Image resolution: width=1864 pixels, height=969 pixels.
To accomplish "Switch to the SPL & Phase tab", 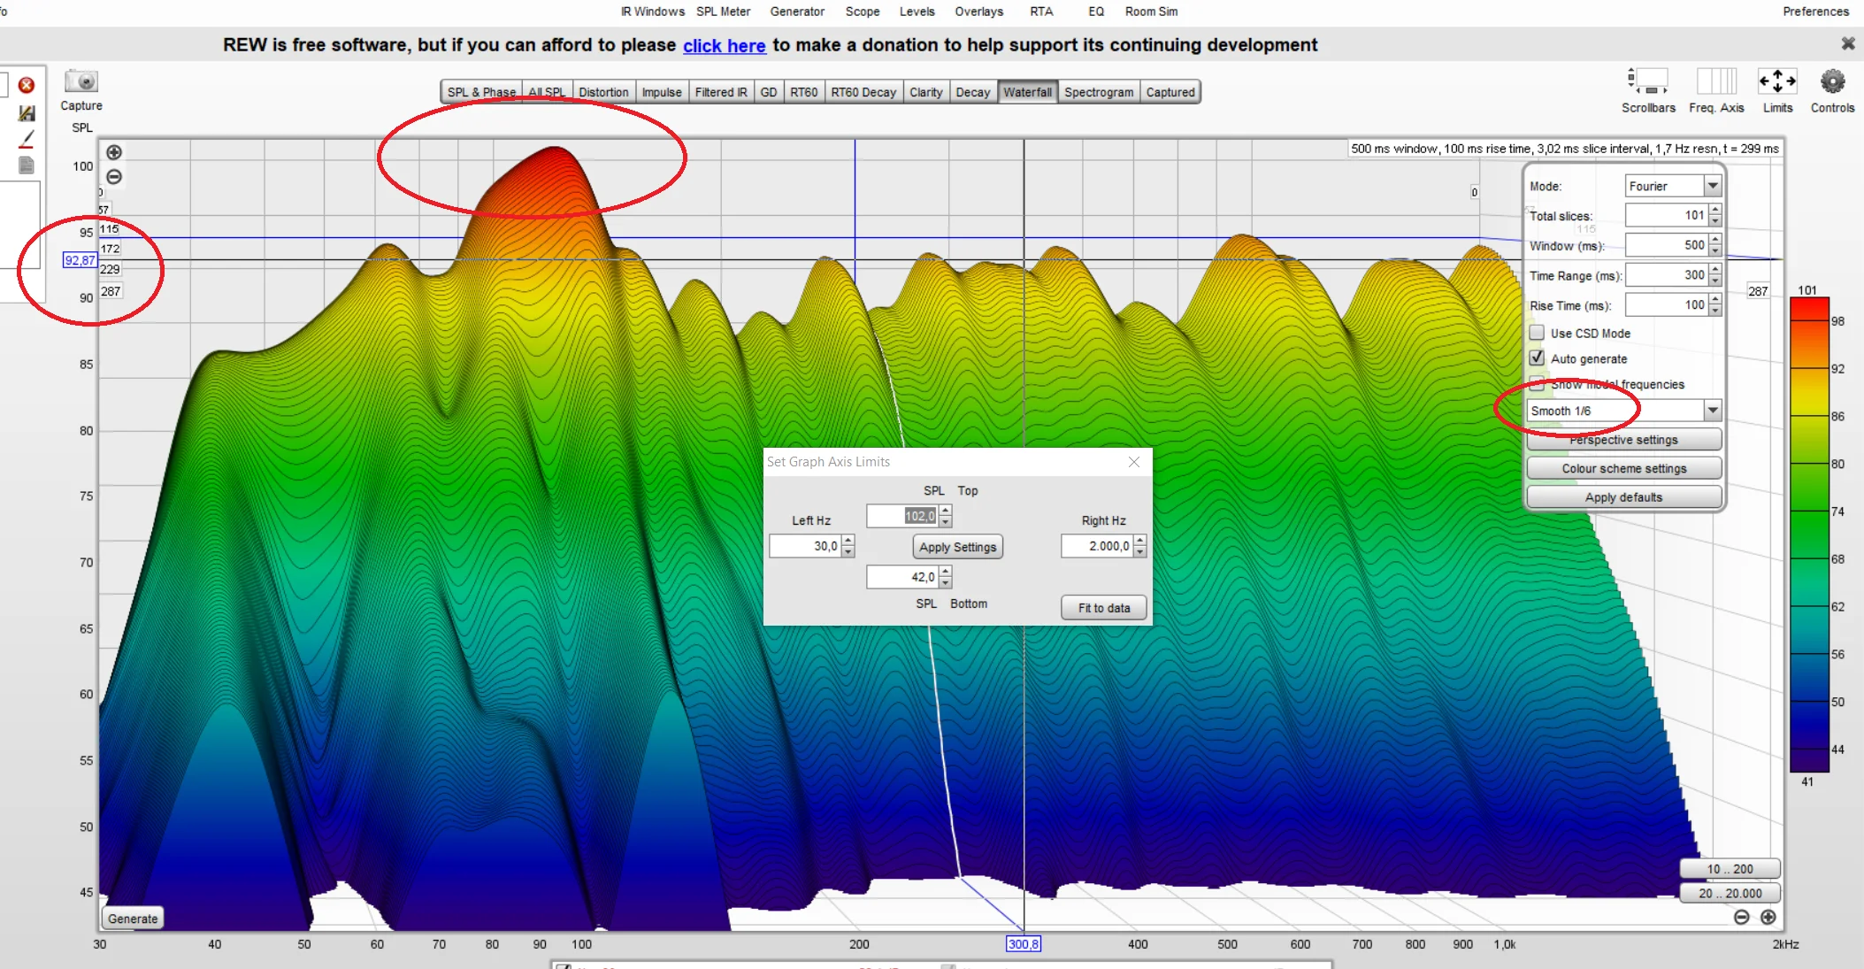I will pyautogui.click(x=481, y=92).
